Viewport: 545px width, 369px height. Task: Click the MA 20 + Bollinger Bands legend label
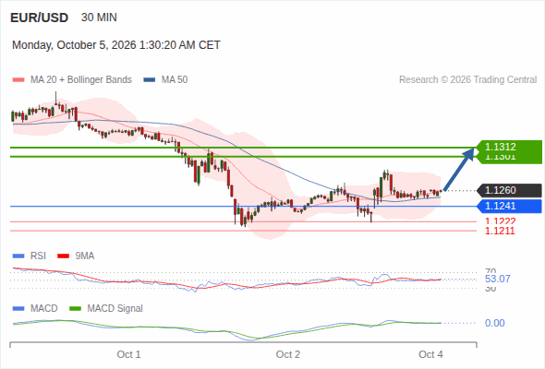click(81, 80)
